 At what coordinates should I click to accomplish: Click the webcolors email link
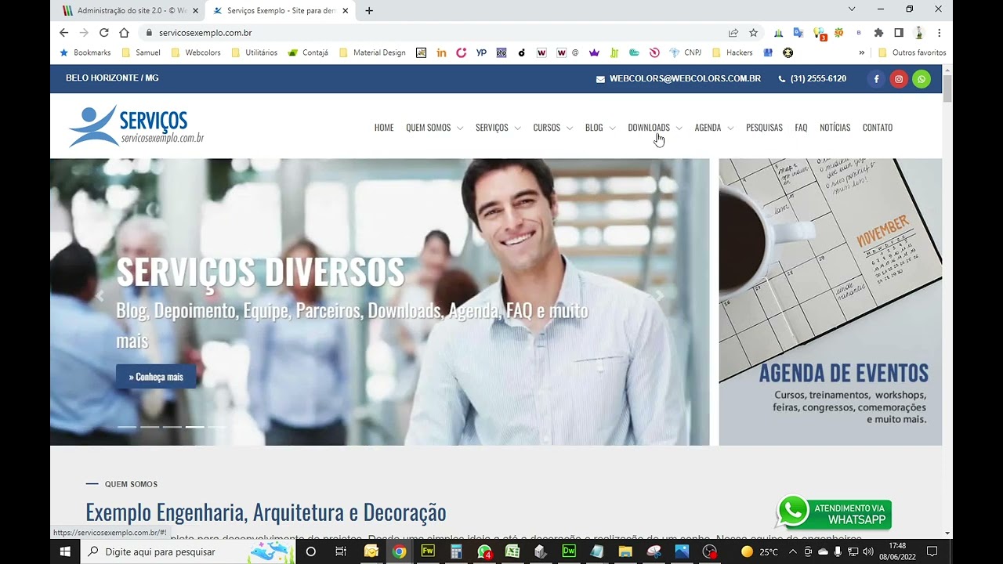point(679,78)
